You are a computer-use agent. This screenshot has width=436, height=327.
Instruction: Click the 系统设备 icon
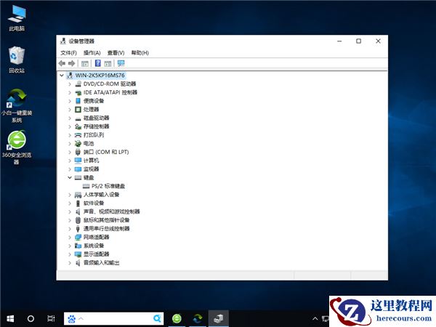pyautogui.click(x=78, y=246)
